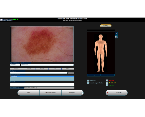Image resolution: width=145 pixels, height=117 pixels.
Task: Collapse the Sospesa diagnosis tree node
Action: click(10, 76)
